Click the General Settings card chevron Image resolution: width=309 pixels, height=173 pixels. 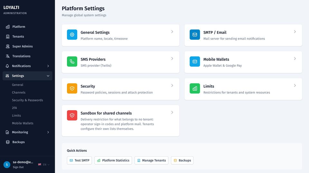172,32
